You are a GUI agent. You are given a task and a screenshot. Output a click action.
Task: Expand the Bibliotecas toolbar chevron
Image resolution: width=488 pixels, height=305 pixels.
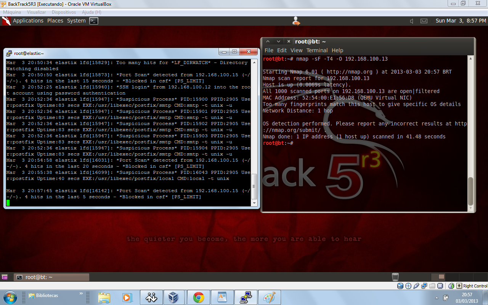pos(81,294)
